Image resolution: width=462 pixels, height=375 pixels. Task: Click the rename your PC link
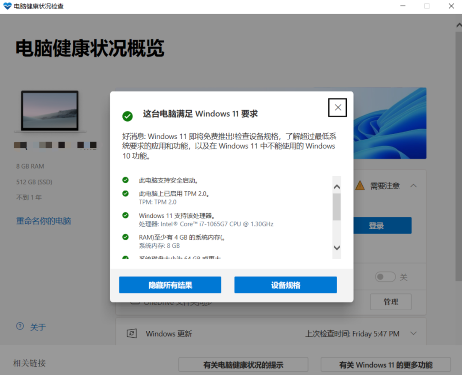click(x=43, y=221)
